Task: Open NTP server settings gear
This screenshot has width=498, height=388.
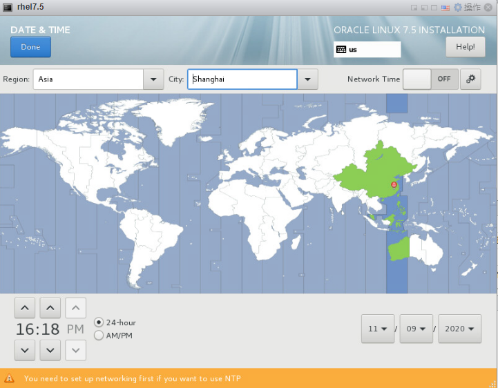Action: point(470,79)
